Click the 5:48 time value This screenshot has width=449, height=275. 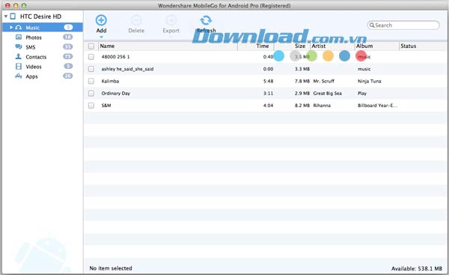tap(268, 81)
